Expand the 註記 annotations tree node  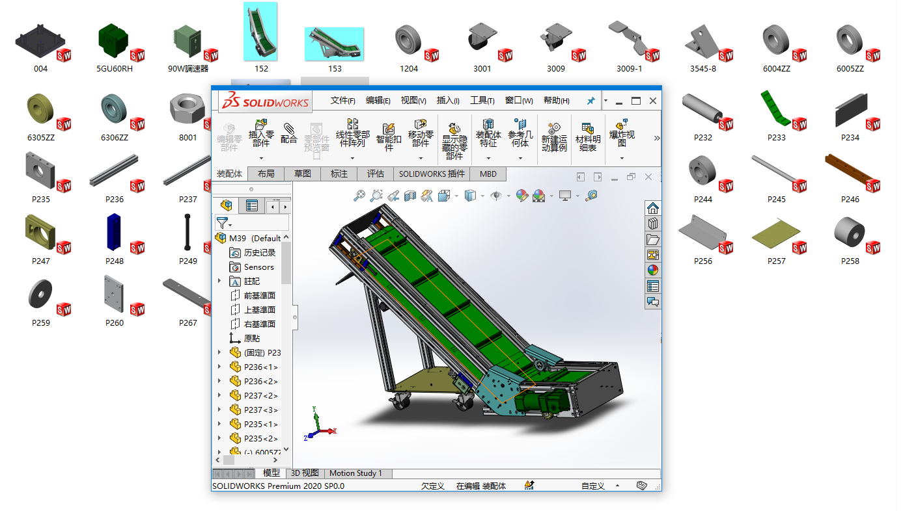[219, 281]
